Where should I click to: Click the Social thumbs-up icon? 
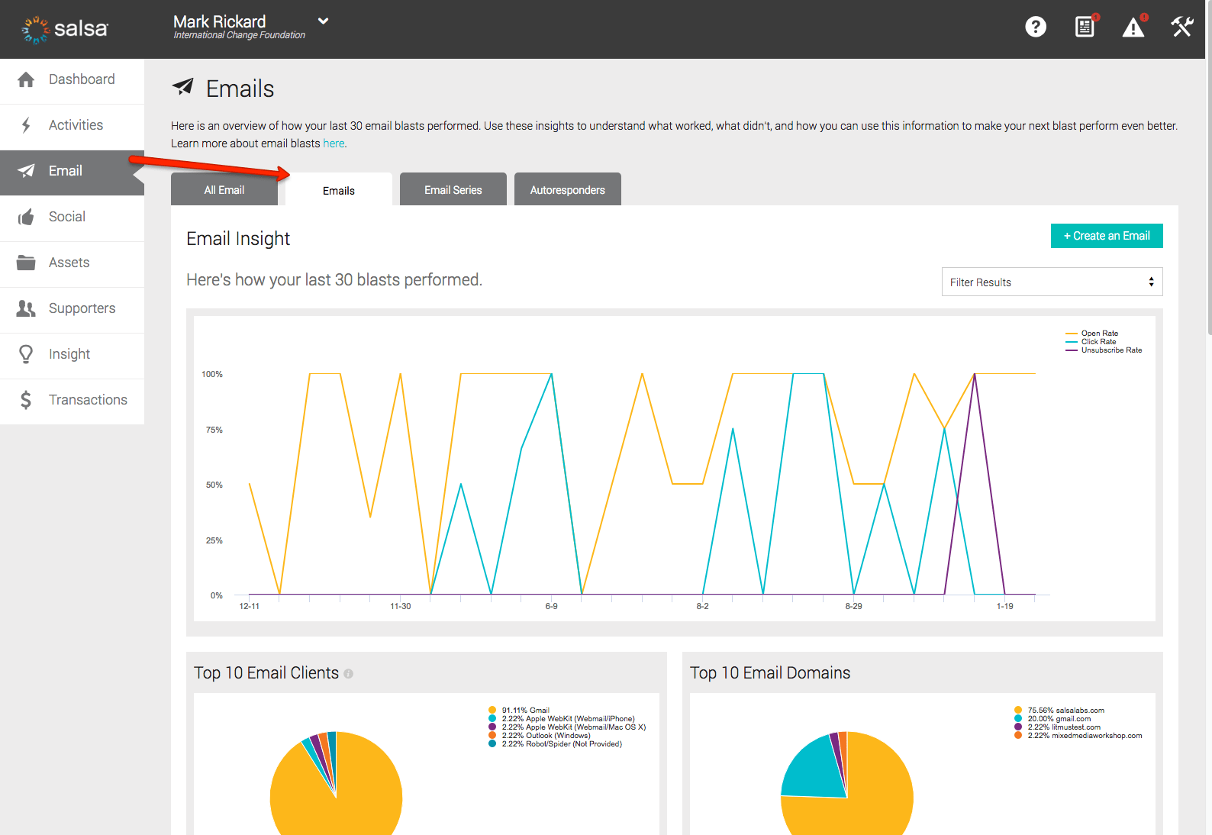(26, 217)
